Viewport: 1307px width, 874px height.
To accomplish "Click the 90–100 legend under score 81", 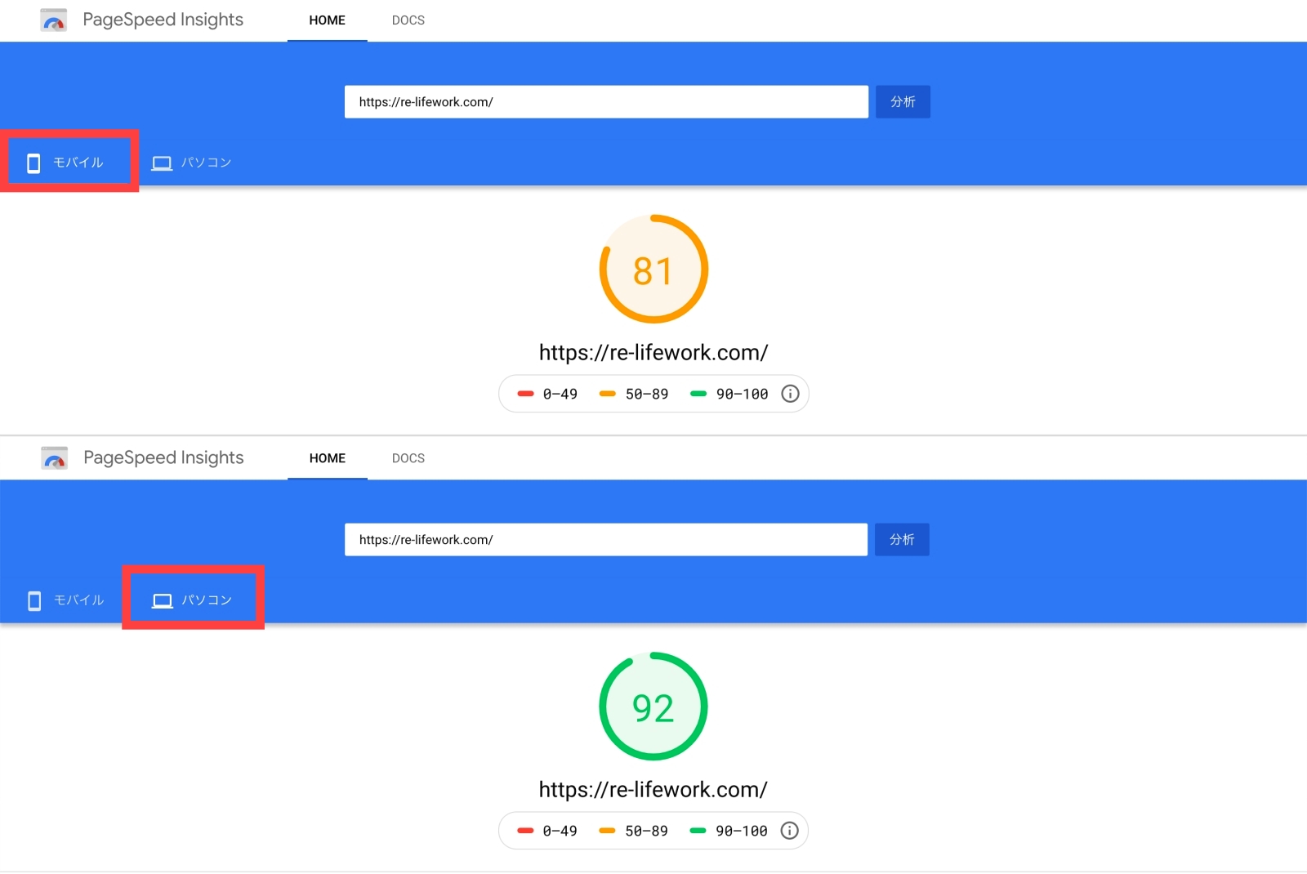I will [x=729, y=394].
